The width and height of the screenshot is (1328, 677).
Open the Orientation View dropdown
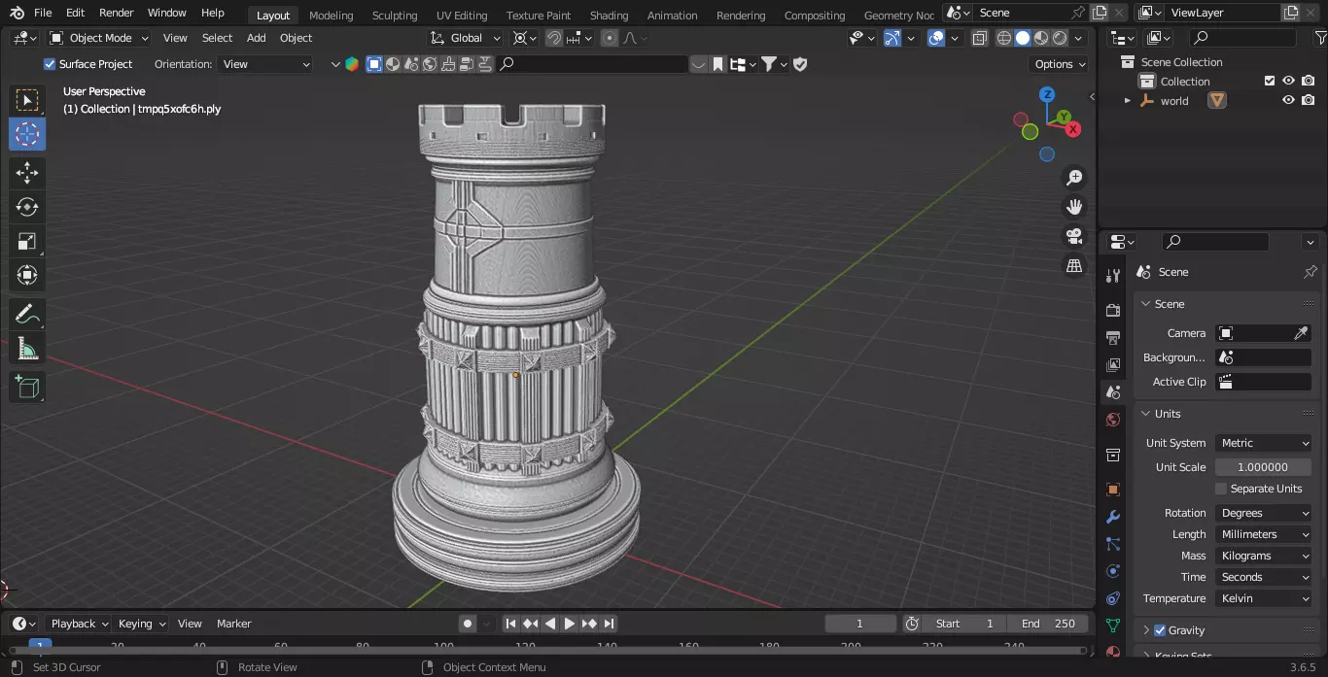coord(265,64)
